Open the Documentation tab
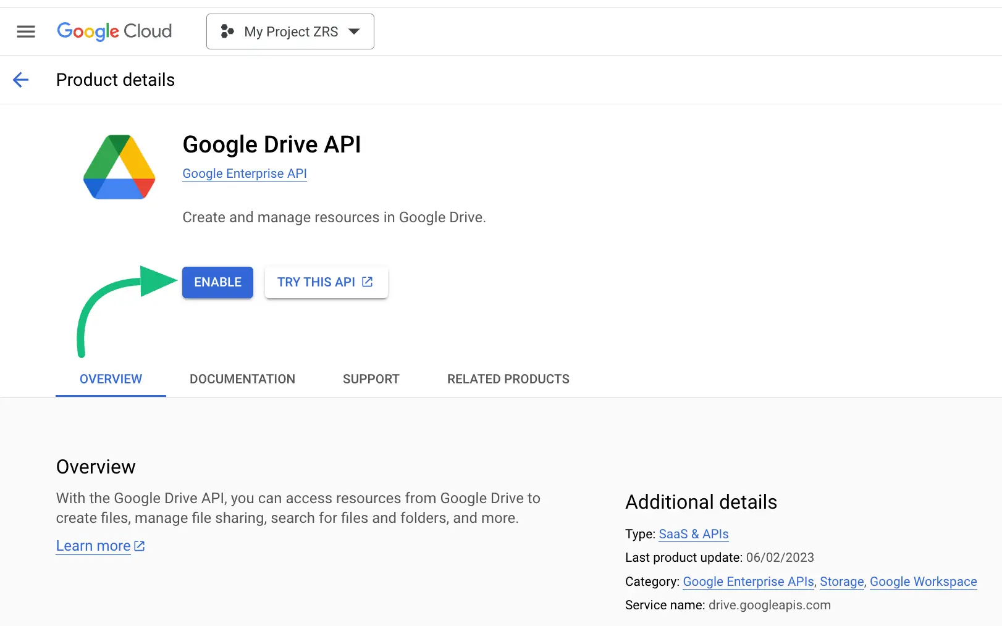This screenshot has height=626, width=1002. (242, 379)
